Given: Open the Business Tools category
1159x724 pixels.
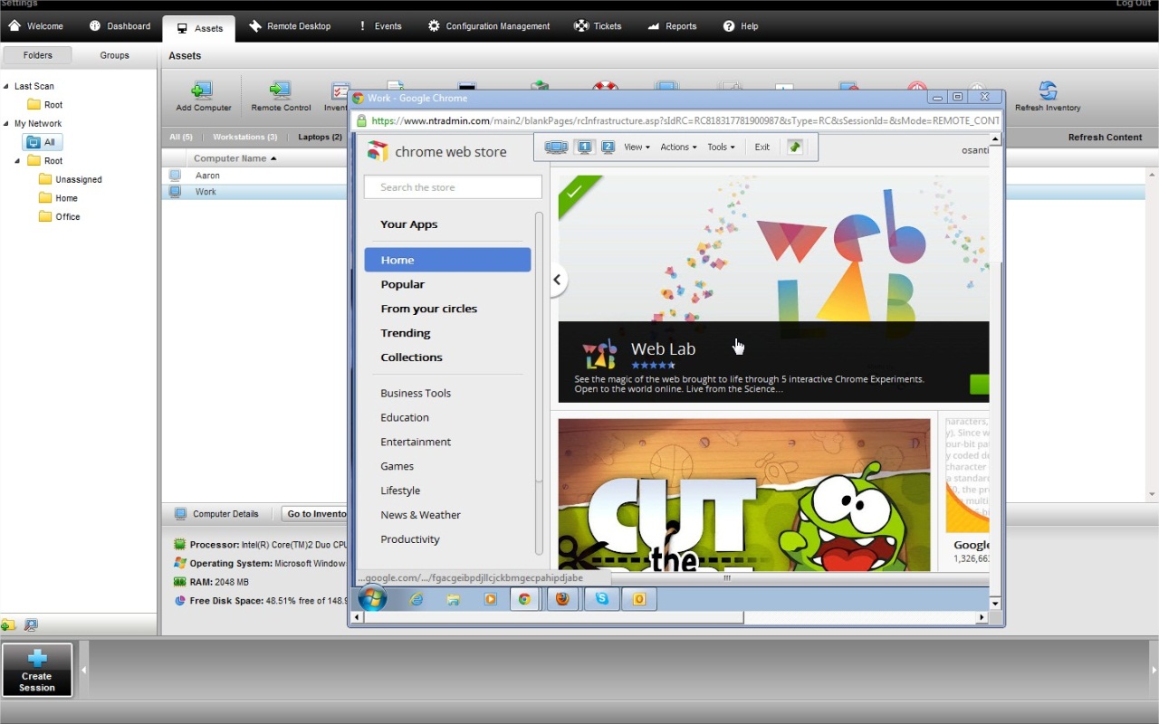Looking at the screenshot, I should click(x=416, y=393).
